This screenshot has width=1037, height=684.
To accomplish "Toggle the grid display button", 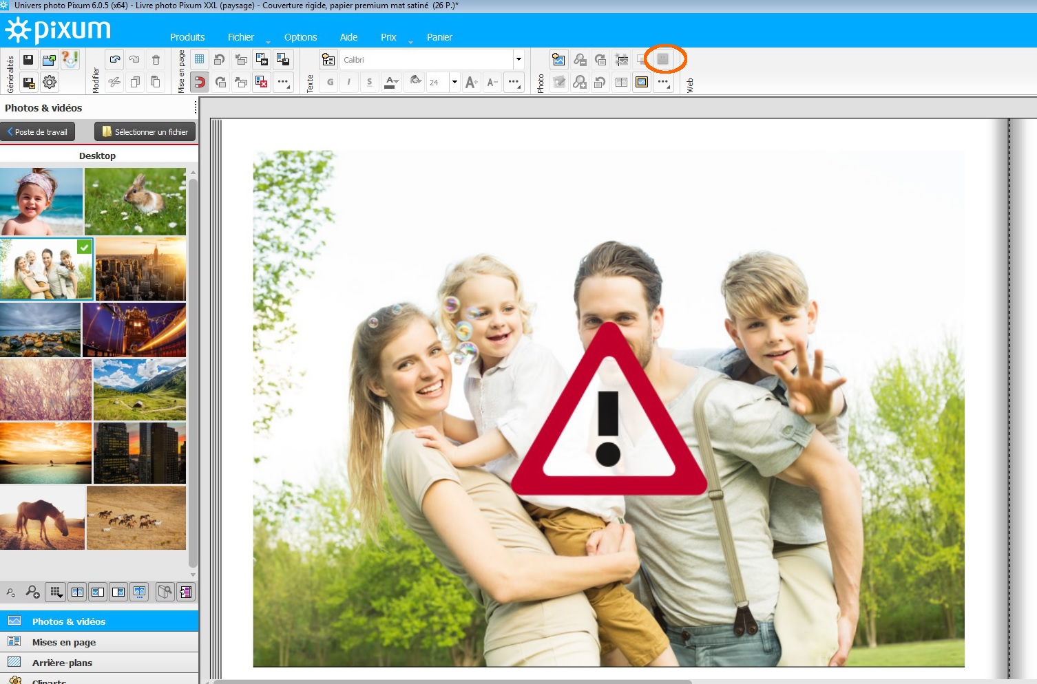I will coord(200,60).
